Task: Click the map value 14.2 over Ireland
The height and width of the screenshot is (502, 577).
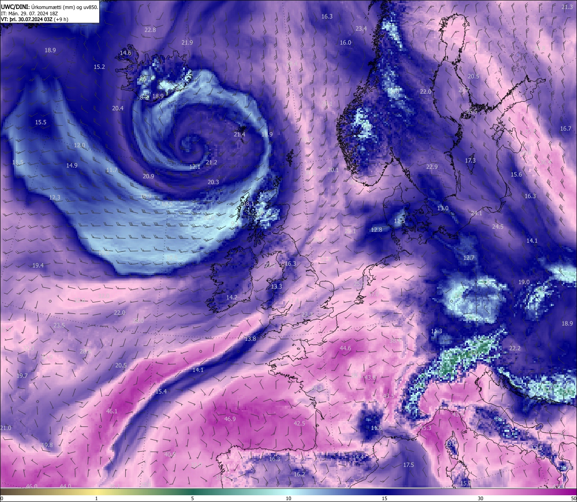Action: 232,298
